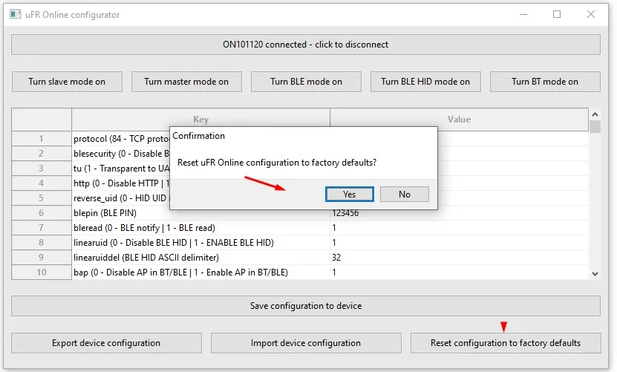Select blepin value field 123456
Viewport: 617px width, 372px height.
point(459,213)
